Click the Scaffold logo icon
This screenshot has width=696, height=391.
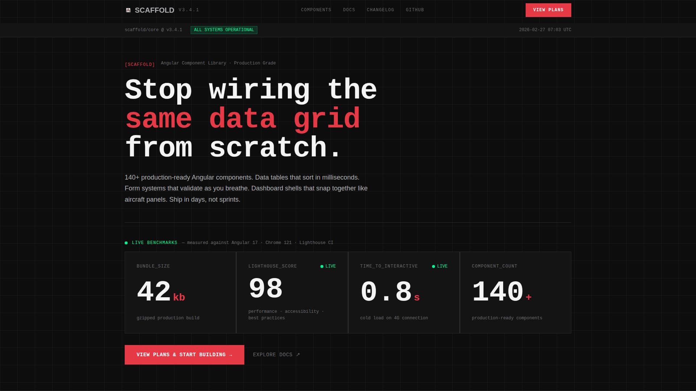click(128, 10)
